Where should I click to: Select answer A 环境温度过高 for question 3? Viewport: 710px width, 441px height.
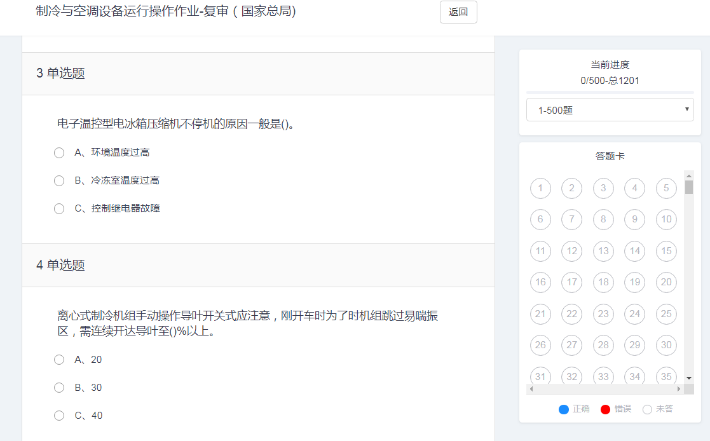[x=59, y=153]
